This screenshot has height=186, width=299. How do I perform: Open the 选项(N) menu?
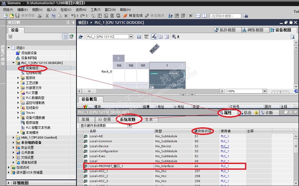pos(81,9)
